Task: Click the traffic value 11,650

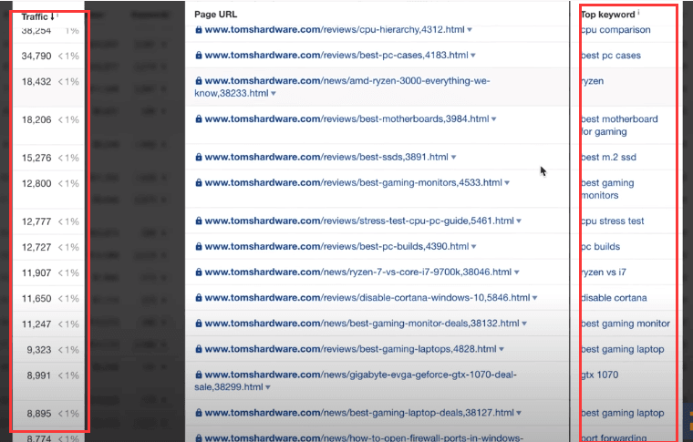Action: [x=36, y=299]
